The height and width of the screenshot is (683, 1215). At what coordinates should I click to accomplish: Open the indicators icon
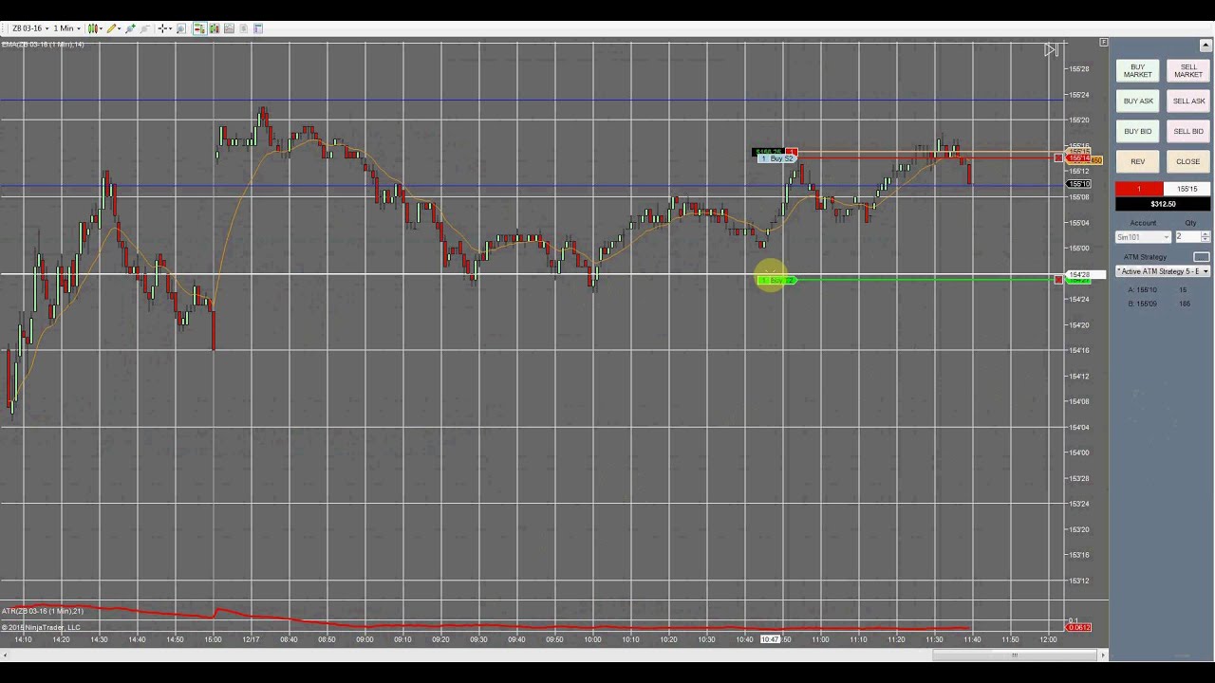click(229, 28)
